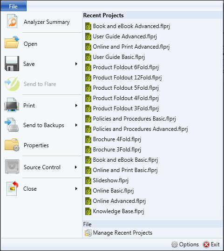Click the Save floppy disk icon
The width and height of the screenshot is (224, 251).
click(12, 64)
